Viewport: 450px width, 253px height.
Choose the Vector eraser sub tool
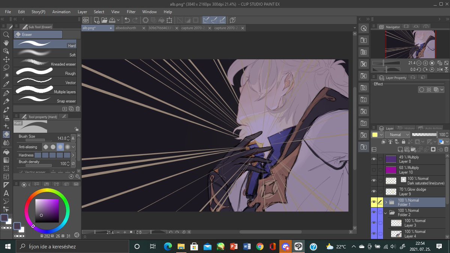pos(45,81)
